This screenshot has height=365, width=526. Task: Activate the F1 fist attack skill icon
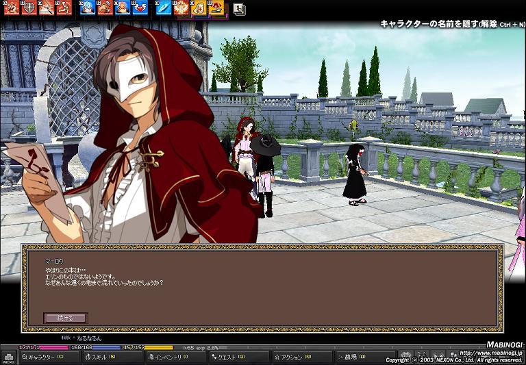[12, 8]
